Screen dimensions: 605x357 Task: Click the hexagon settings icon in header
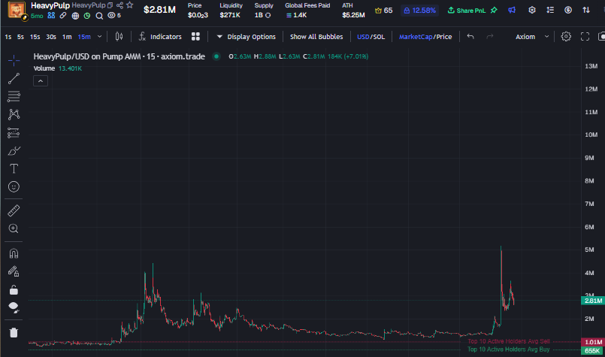click(x=531, y=10)
